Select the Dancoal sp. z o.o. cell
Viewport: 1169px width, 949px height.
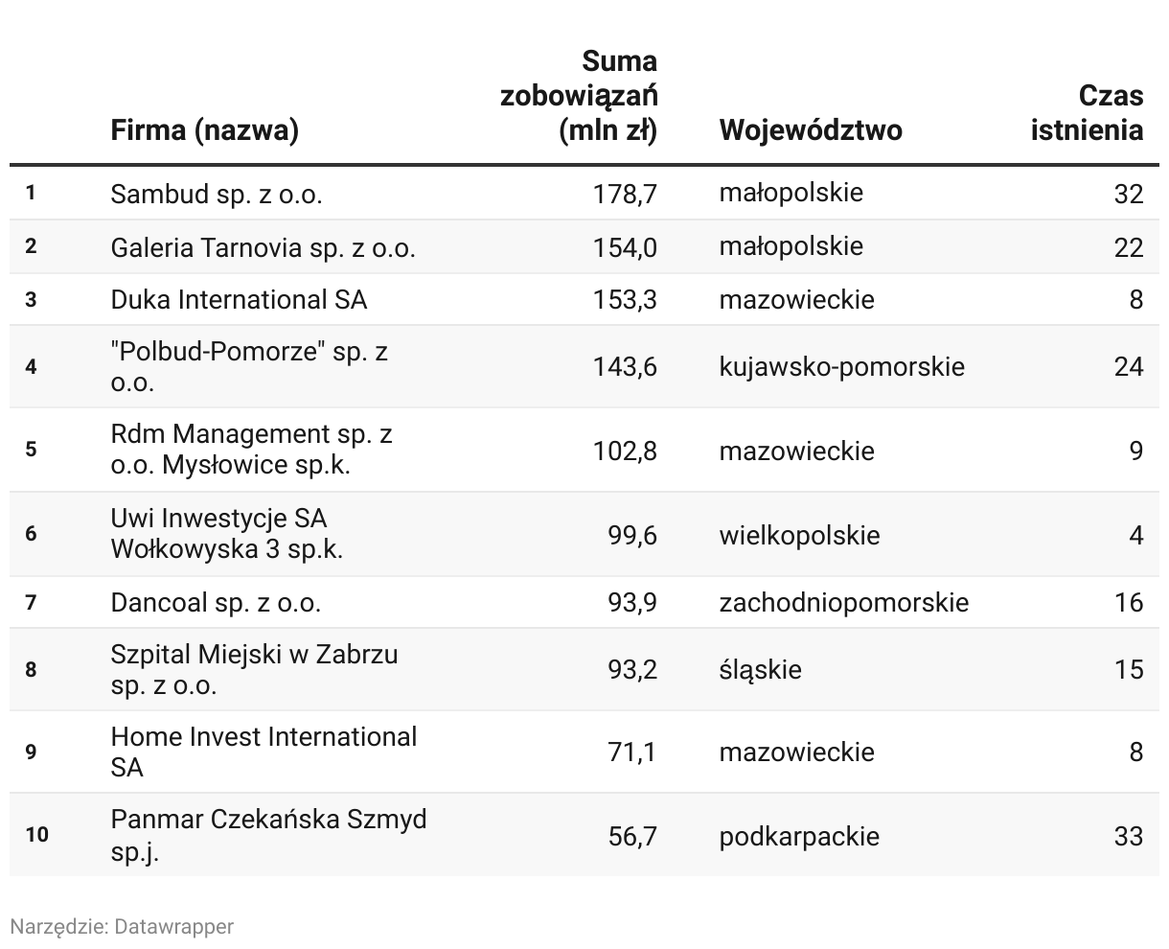point(216,603)
